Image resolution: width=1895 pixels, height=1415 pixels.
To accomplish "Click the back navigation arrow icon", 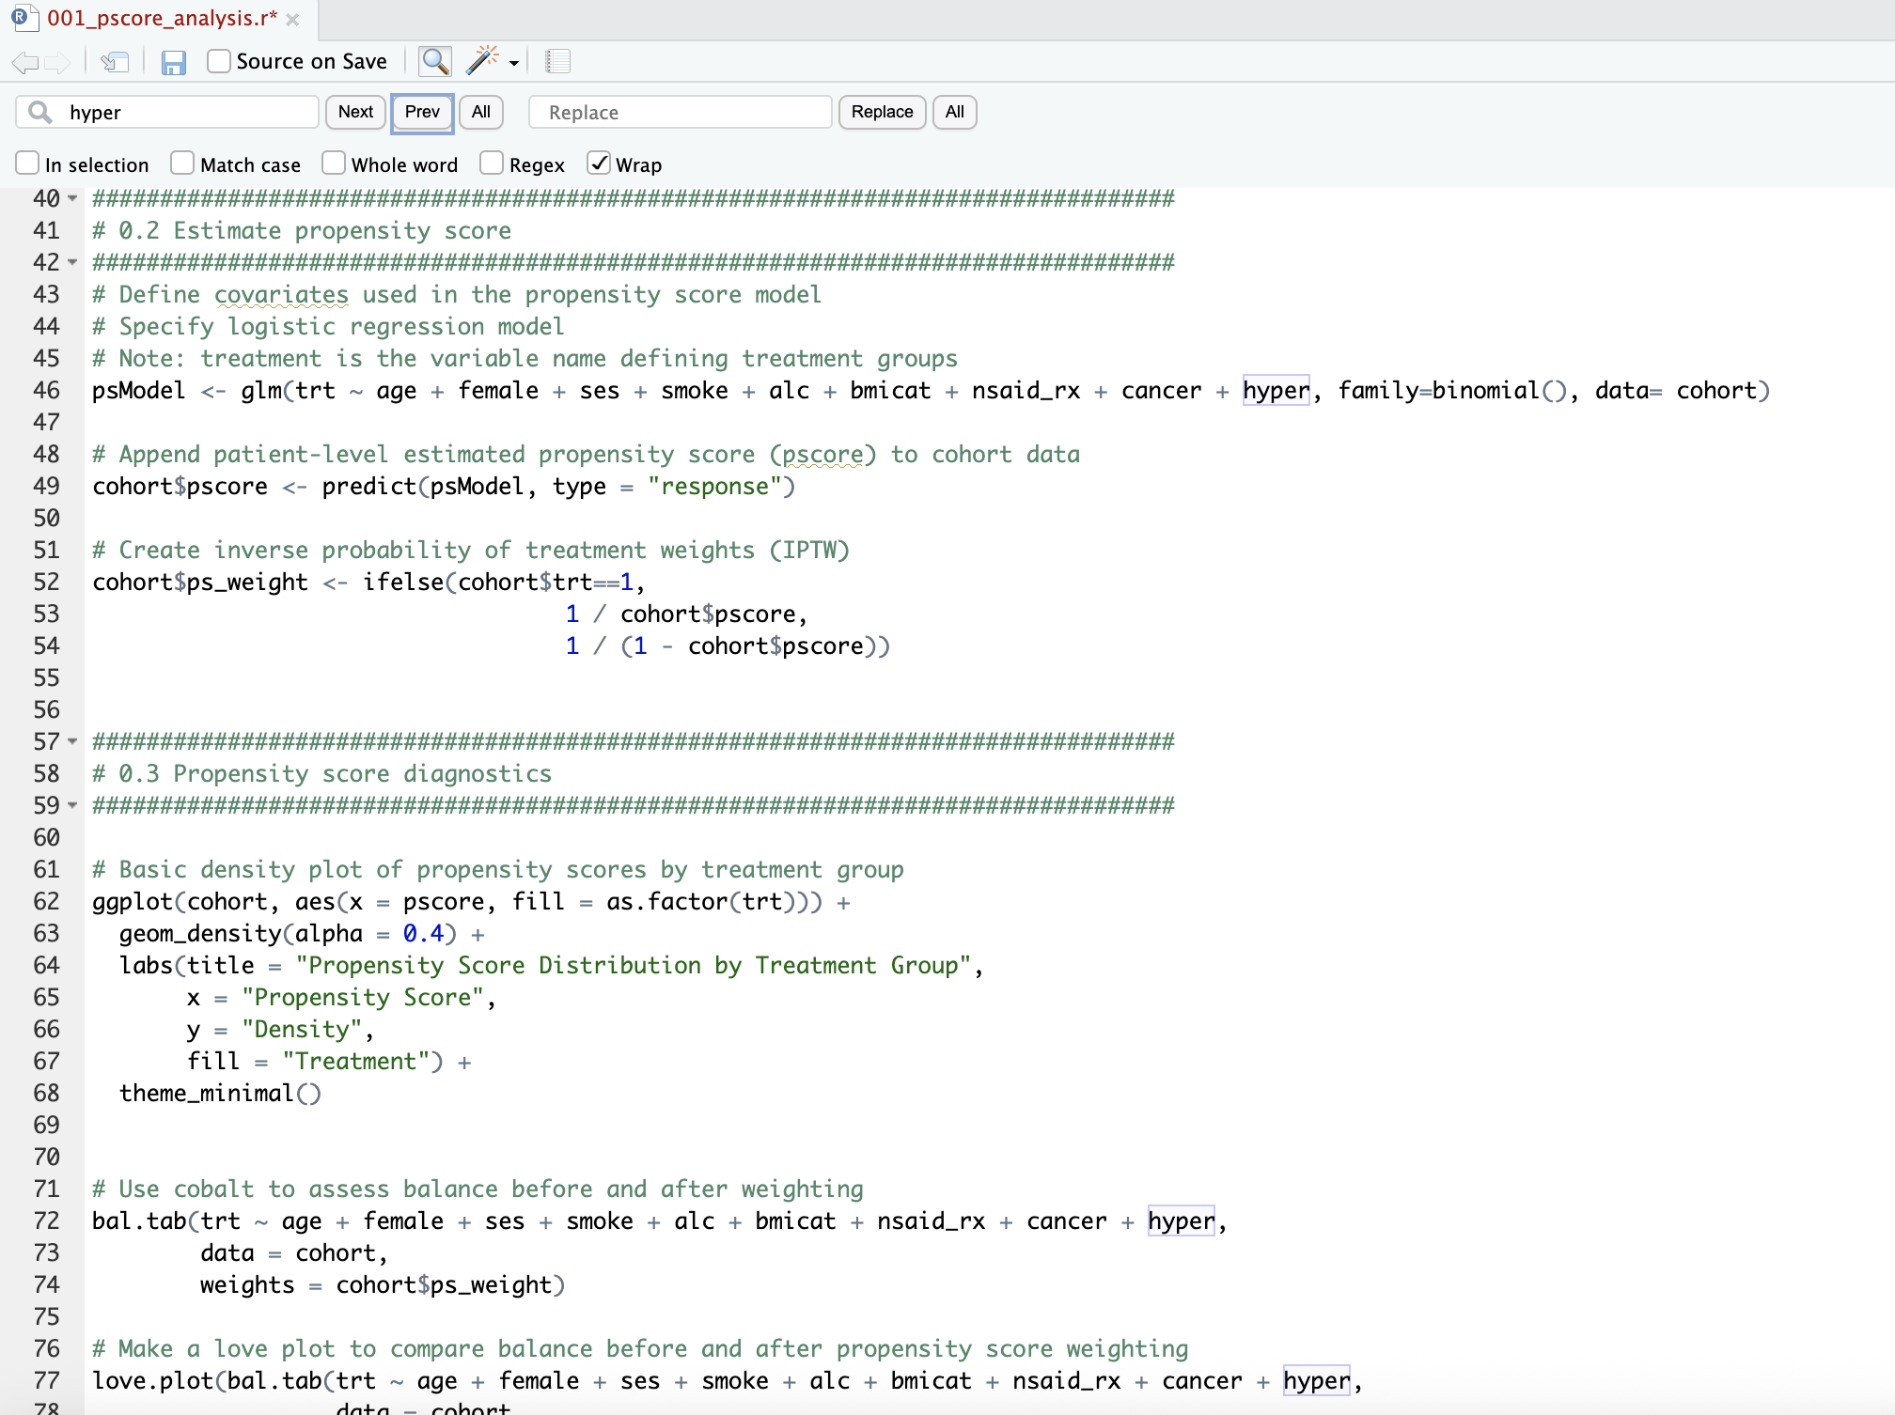I will (23, 63).
